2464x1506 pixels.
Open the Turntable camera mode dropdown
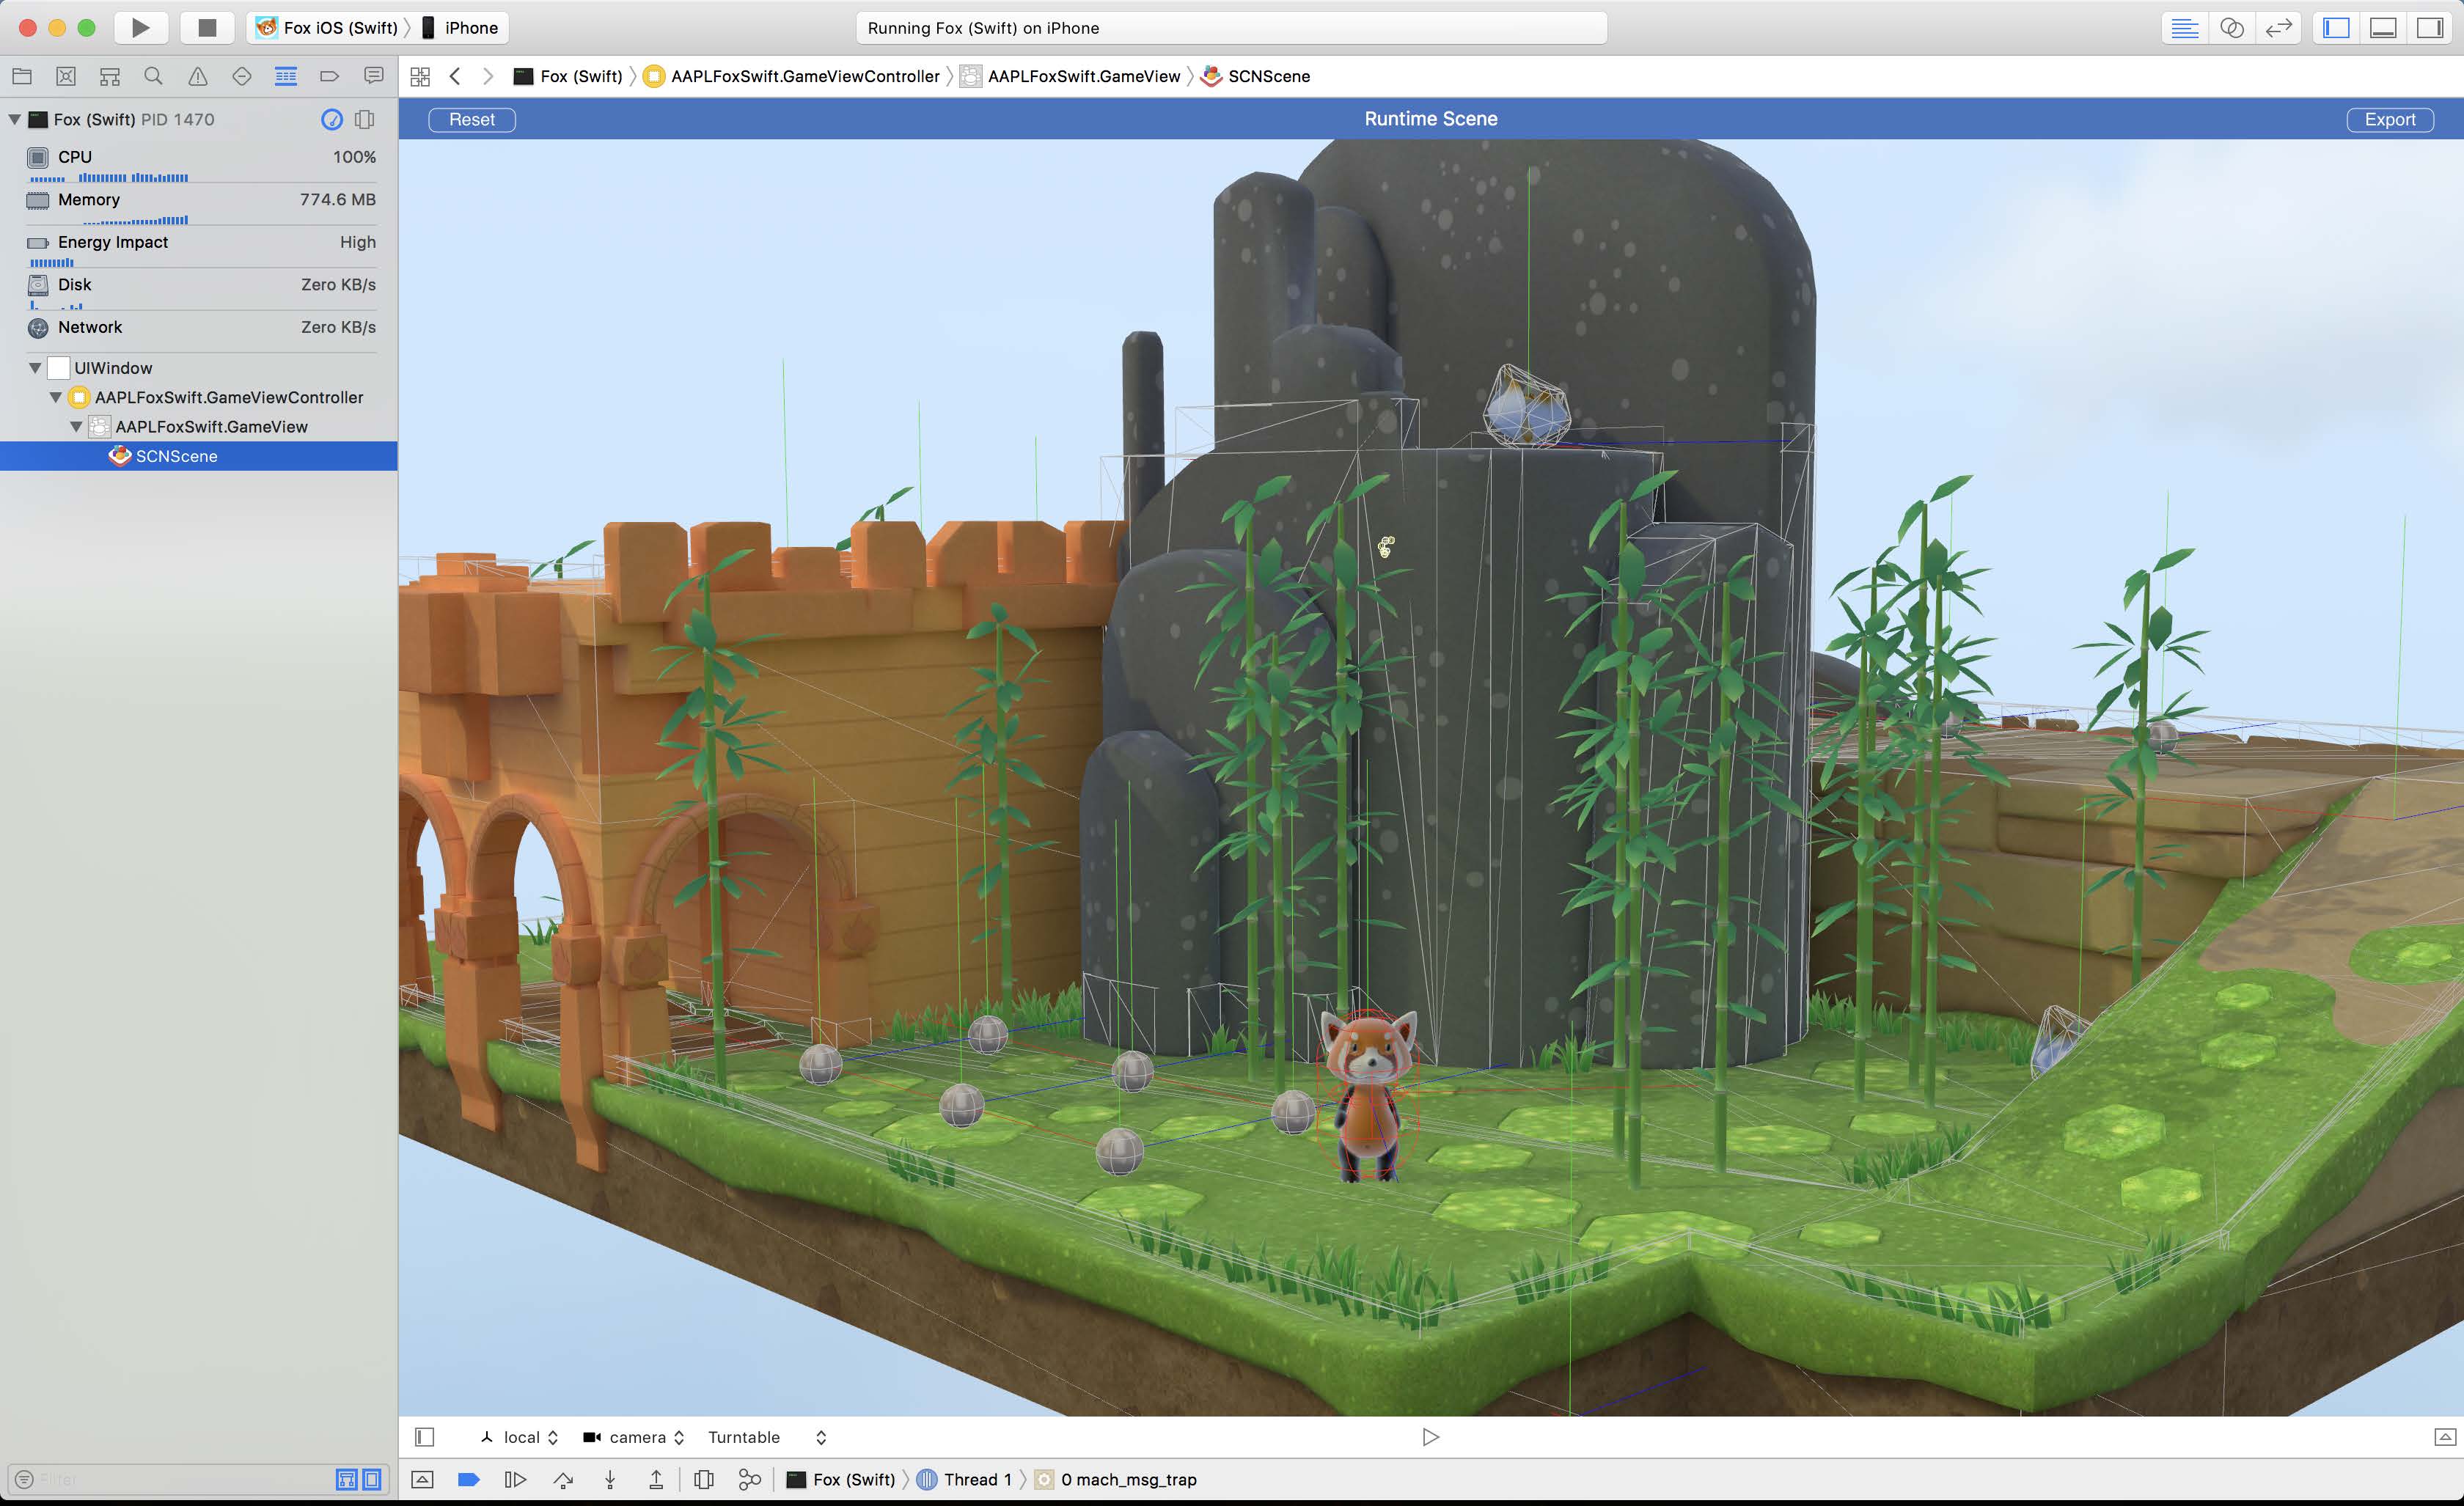(x=767, y=1437)
